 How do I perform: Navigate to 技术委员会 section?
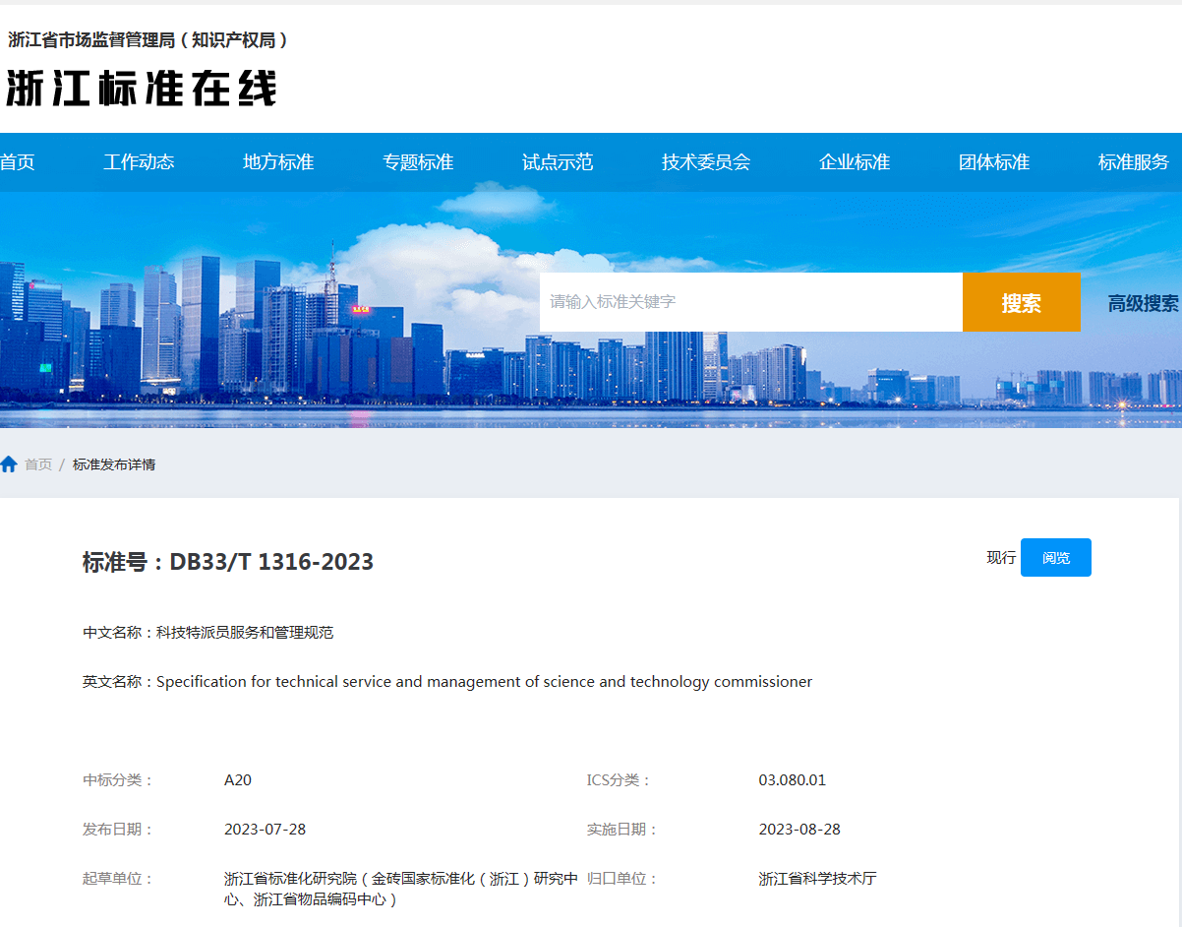[x=706, y=162]
